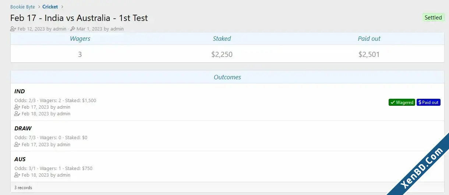Viewport: 449px width, 195px height.
Task: Click user-add icon under DRAW outcome
Action: [x=17, y=145]
